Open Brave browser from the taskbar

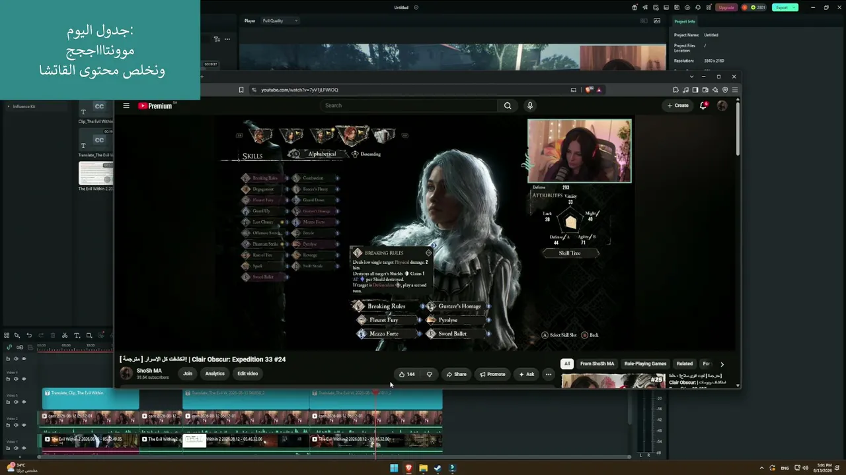[x=408, y=468]
